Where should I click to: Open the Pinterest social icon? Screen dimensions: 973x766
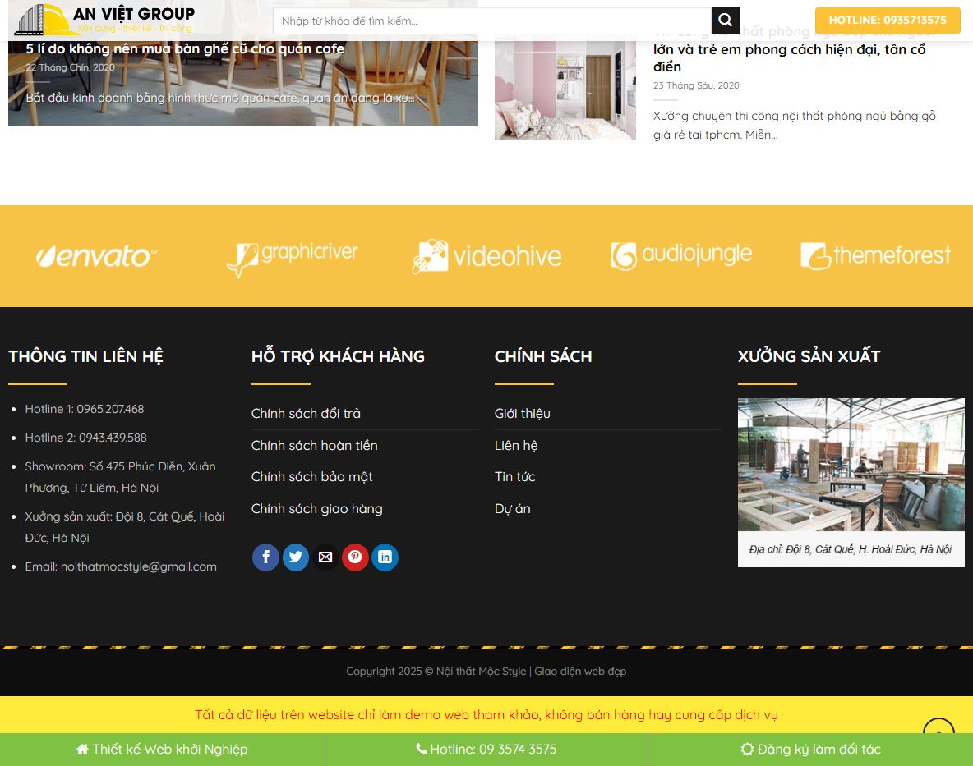[x=355, y=557]
